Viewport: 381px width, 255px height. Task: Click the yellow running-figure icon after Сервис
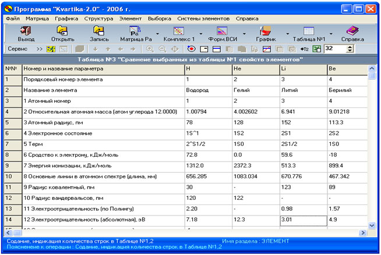click(x=51, y=49)
